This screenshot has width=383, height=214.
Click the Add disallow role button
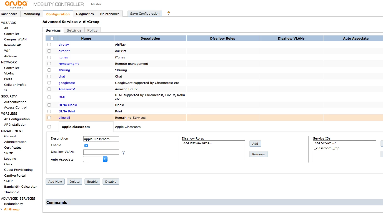255,144
